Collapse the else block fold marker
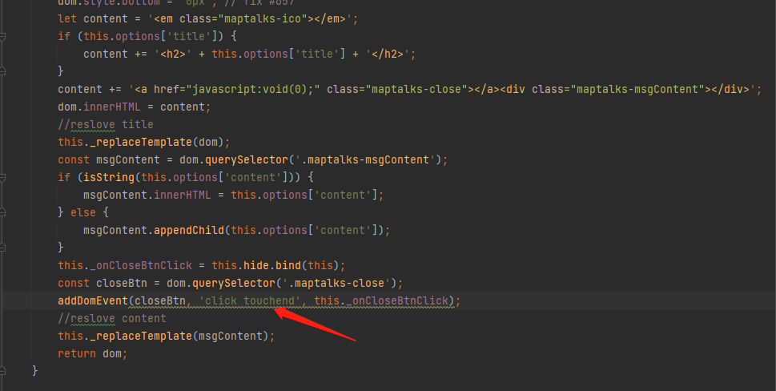The height and width of the screenshot is (391, 776). (x=2, y=212)
